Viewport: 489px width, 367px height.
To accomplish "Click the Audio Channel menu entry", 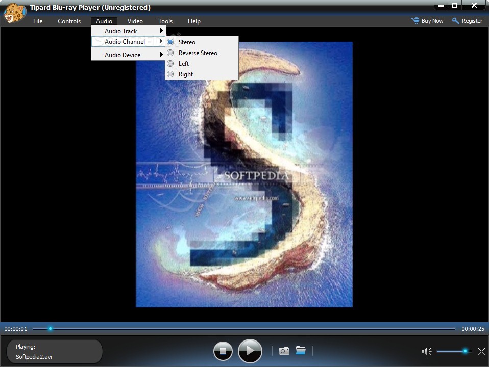I will (x=128, y=41).
